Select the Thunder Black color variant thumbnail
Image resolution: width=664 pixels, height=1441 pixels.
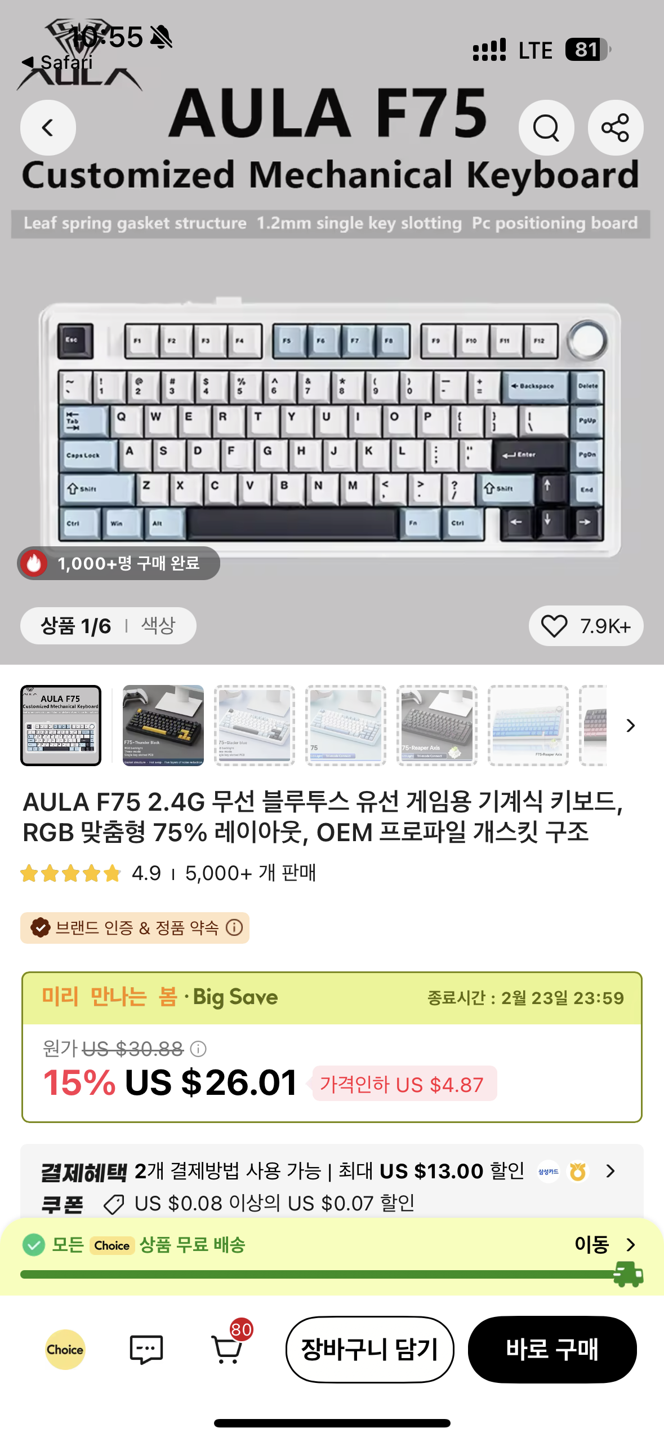(x=163, y=725)
